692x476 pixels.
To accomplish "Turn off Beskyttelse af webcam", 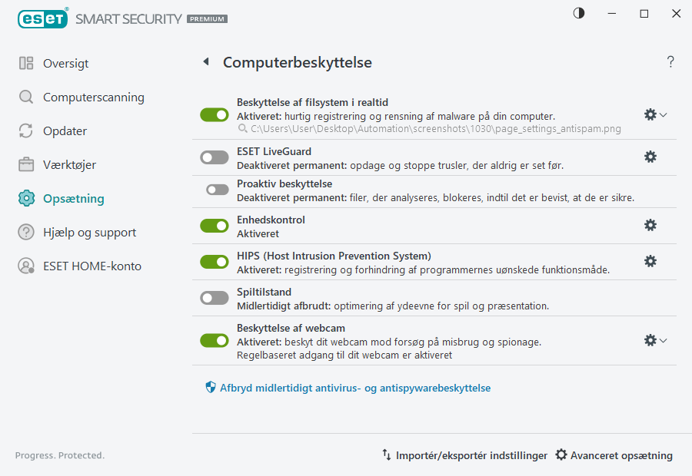I will [x=214, y=340].
